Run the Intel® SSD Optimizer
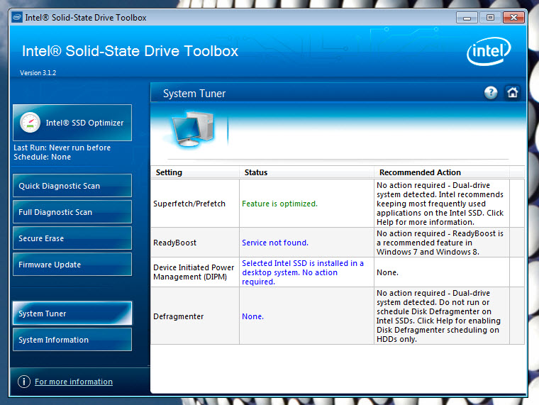Screen dimensions: 539x405 [72, 123]
